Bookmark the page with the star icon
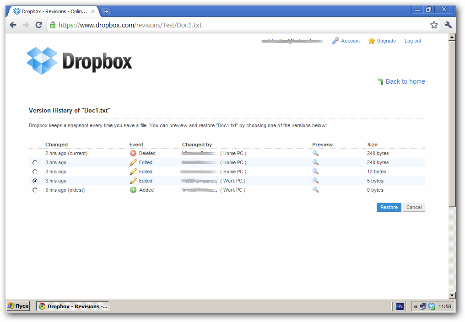Viewport: 465px width, 322px height. (x=434, y=25)
